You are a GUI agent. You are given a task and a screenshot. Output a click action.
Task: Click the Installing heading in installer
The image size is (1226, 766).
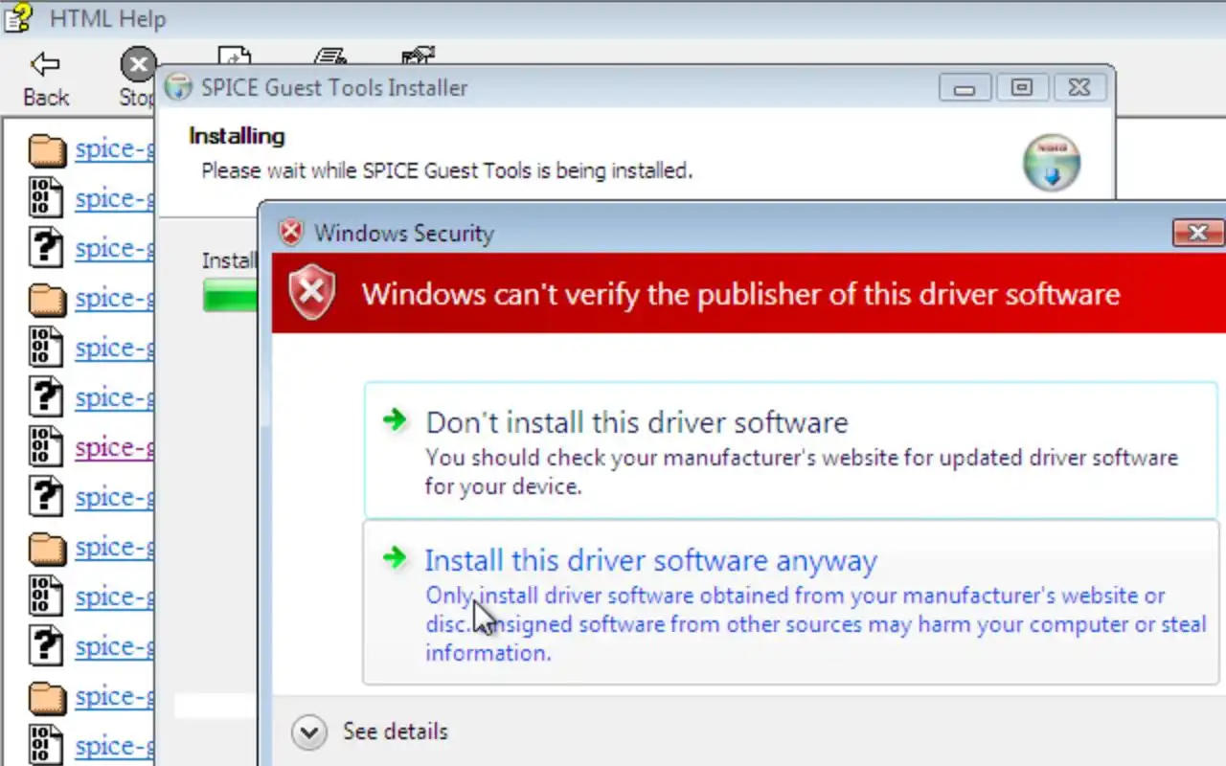click(237, 136)
